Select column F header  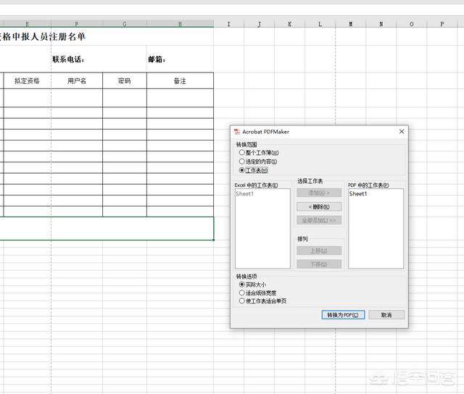(77, 24)
